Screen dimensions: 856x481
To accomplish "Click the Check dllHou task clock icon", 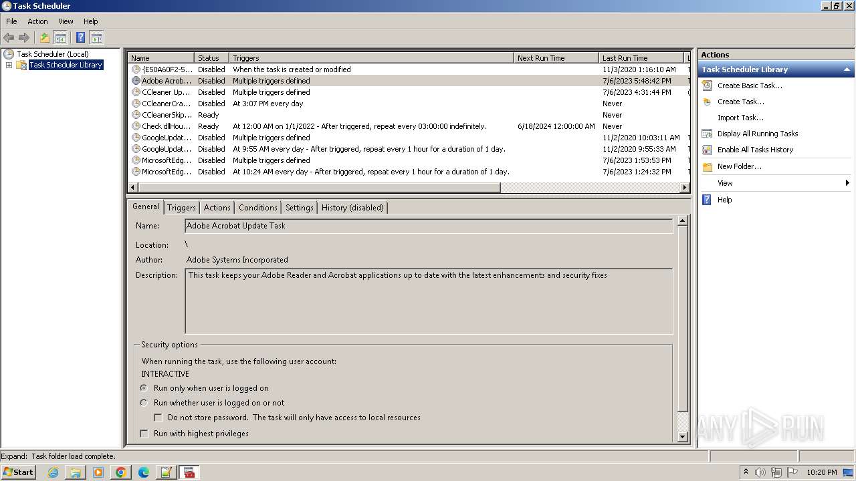I will coord(136,126).
